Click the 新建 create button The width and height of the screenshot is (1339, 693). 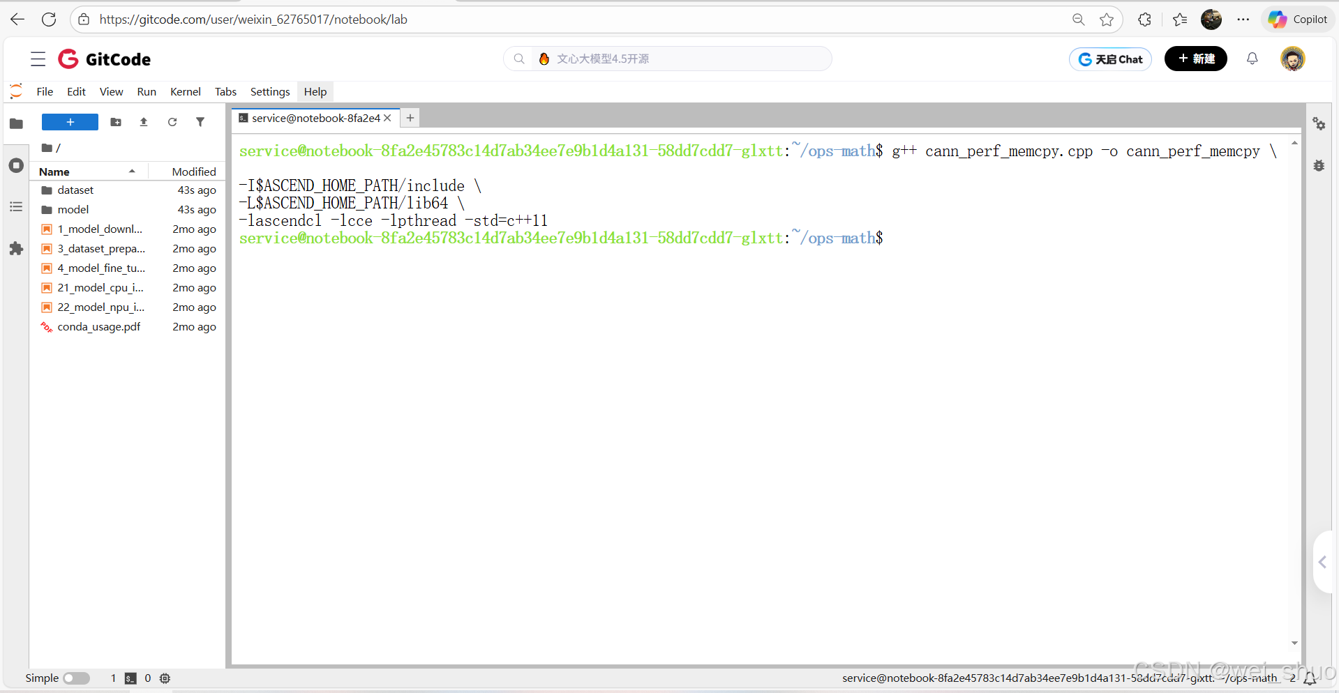coord(1196,59)
